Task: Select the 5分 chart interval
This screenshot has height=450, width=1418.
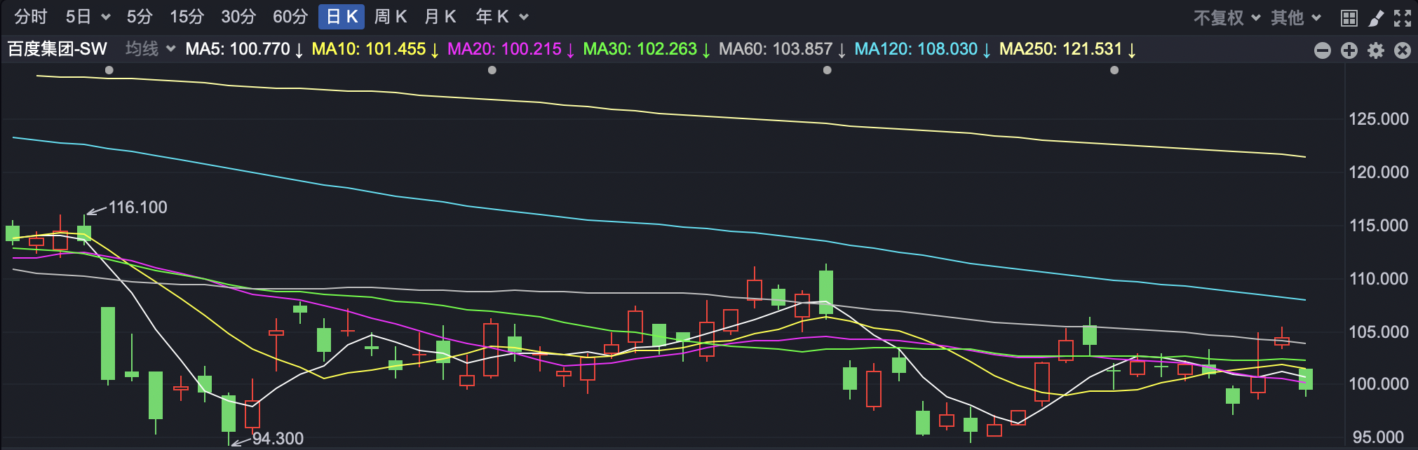Action: coord(140,17)
